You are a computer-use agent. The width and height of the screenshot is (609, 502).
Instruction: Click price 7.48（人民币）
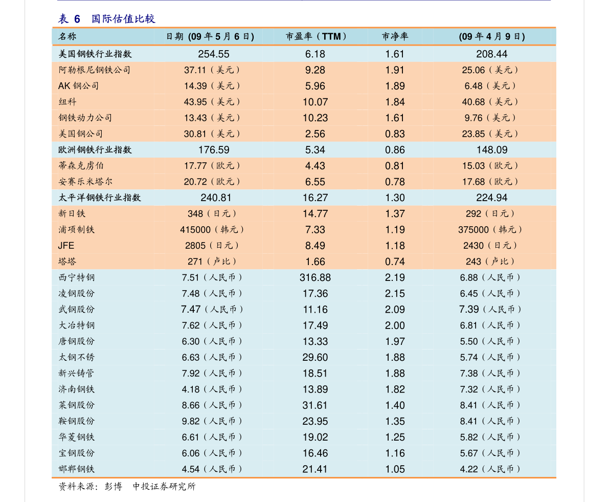point(212,293)
